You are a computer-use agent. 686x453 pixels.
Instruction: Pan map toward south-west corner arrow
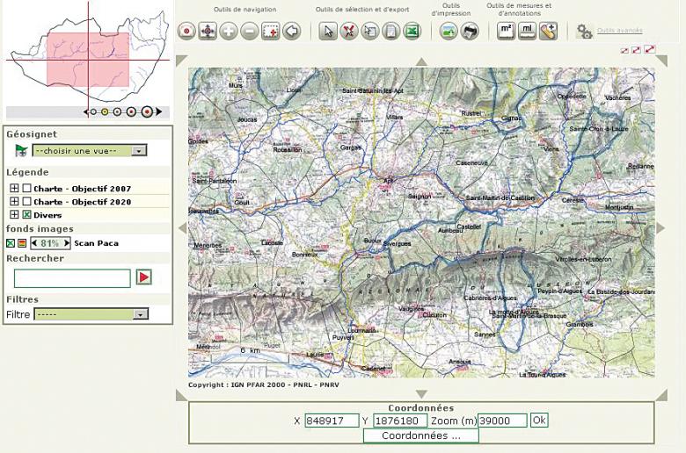tap(180, 396)
